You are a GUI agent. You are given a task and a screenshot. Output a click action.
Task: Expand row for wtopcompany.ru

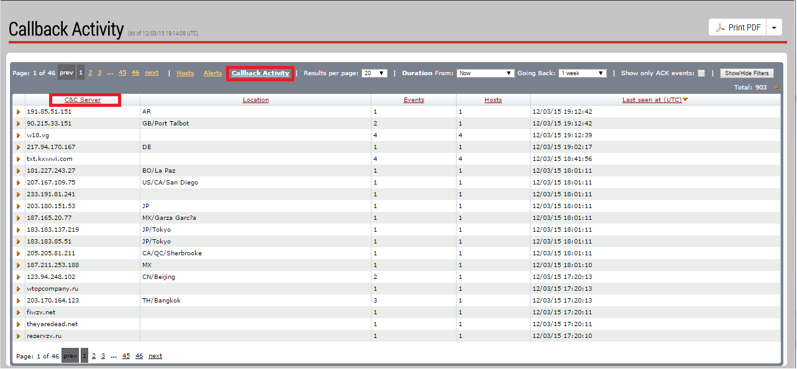(19, 289)
